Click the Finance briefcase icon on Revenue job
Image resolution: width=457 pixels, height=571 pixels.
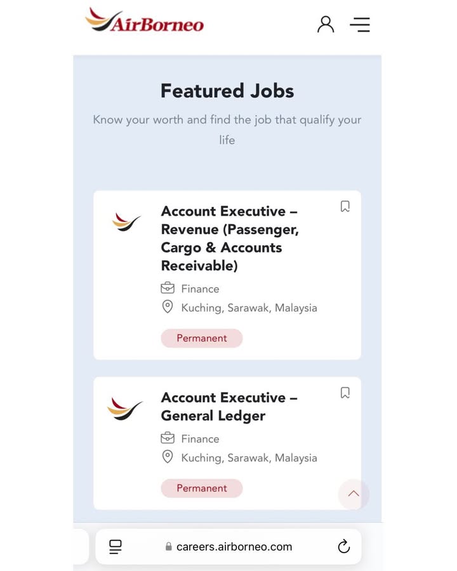(x=168, y=289)
